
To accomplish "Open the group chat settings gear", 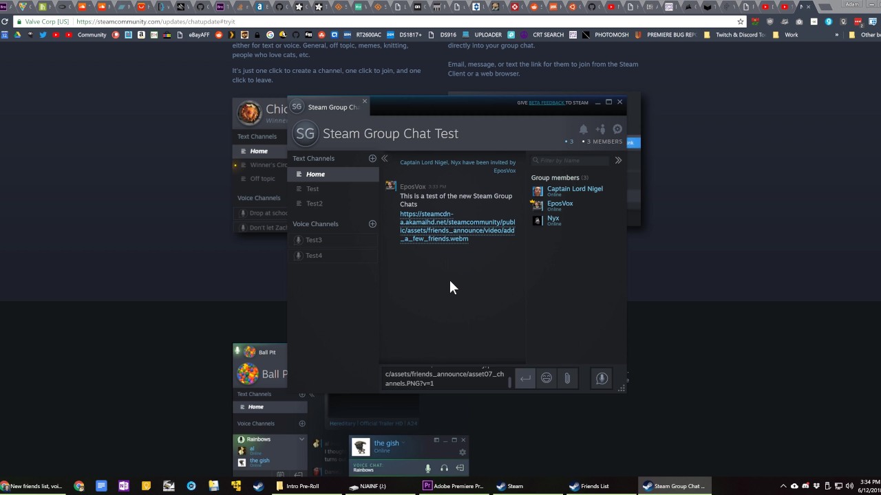I will click(x=617, y=129).
